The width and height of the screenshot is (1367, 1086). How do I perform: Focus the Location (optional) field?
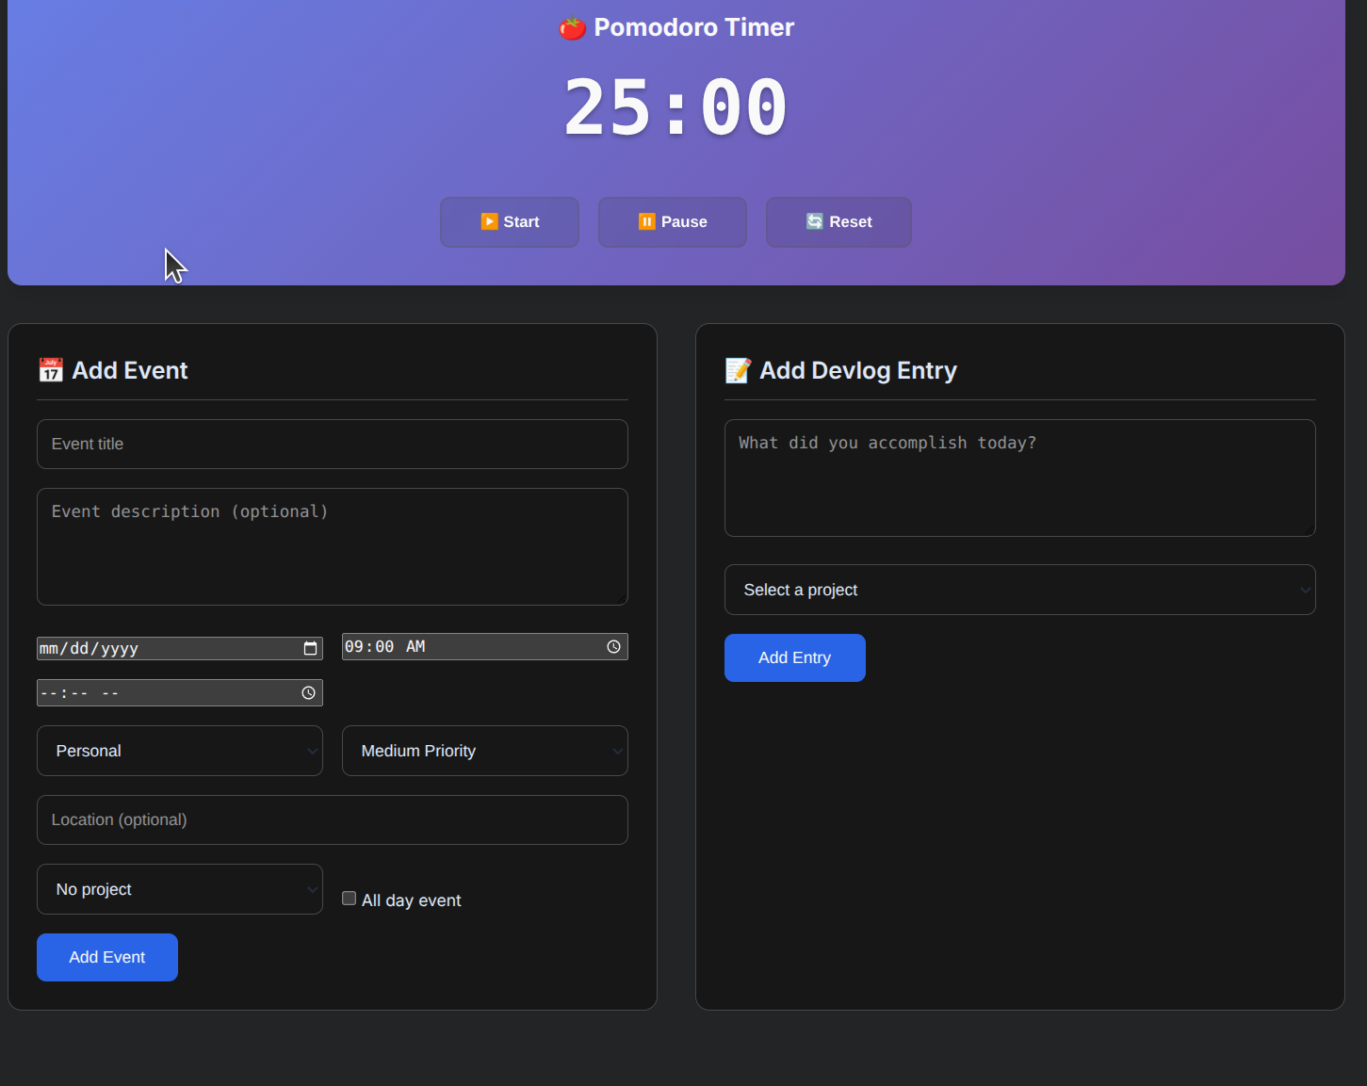click(333, 819)
